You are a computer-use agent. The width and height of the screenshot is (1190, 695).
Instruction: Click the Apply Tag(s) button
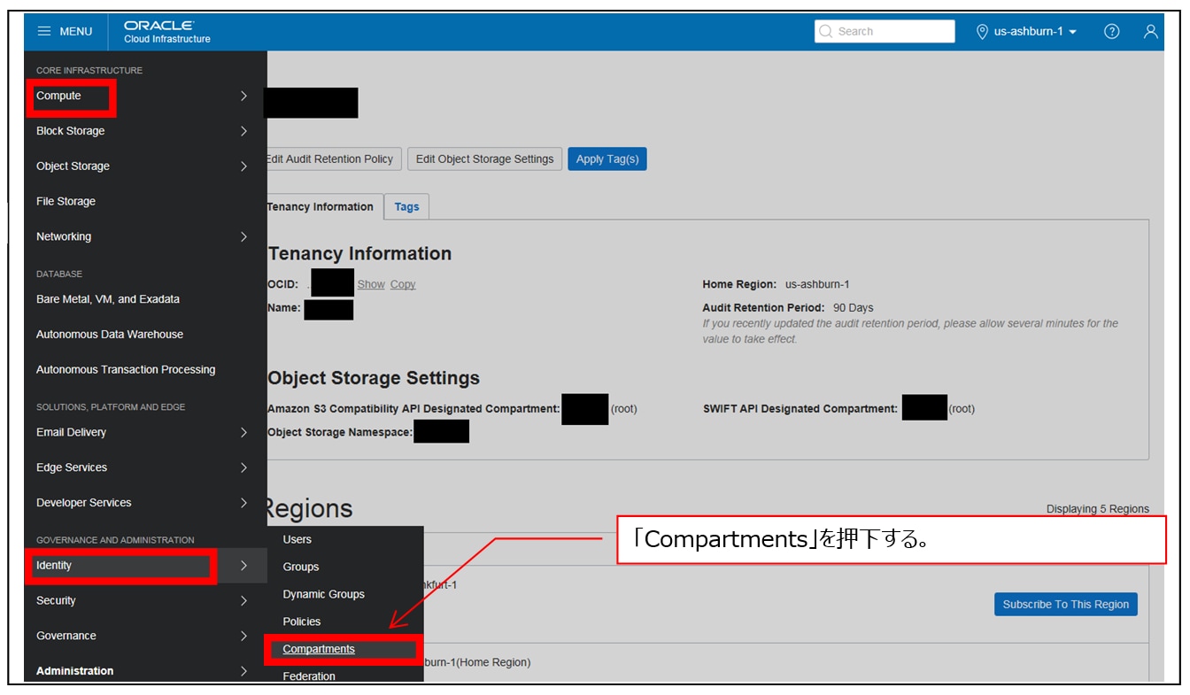[607, 159]
